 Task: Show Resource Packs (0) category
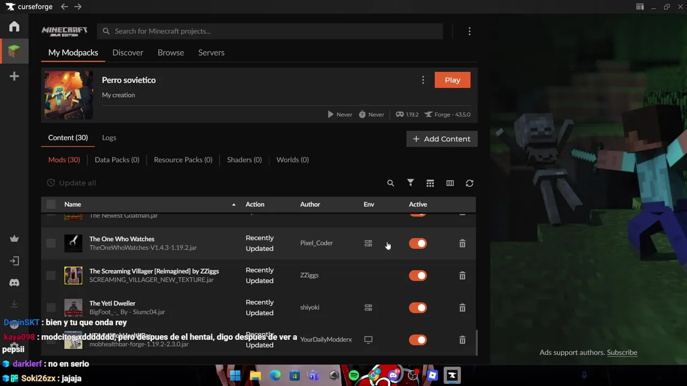click(183, 160)
